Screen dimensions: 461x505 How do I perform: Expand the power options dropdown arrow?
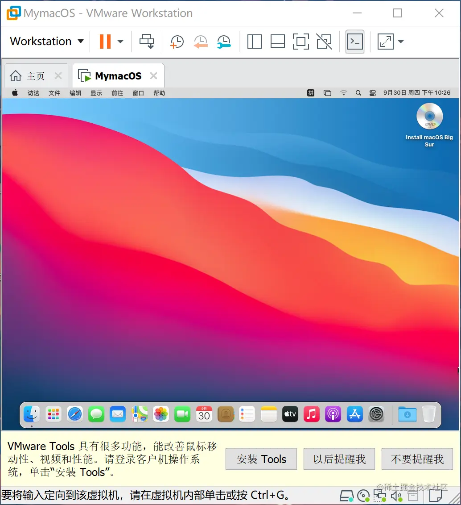(120, 41)
